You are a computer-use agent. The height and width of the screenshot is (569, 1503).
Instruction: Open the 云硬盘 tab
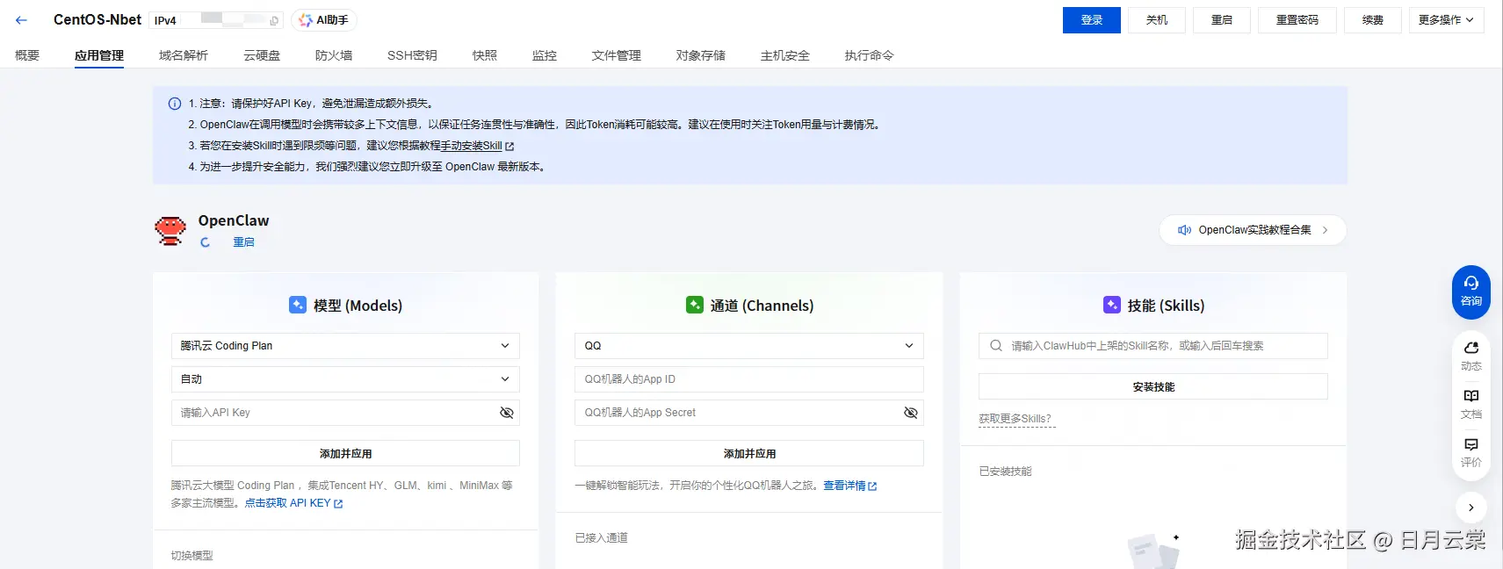pos(262,55)
